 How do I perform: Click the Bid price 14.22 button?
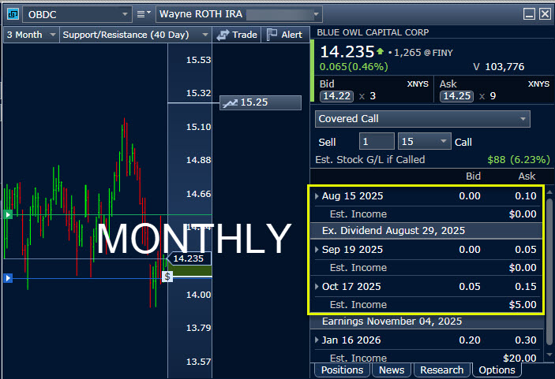coord(335,95)
